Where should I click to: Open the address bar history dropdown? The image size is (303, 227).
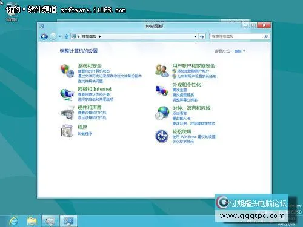tap(195, 36)
